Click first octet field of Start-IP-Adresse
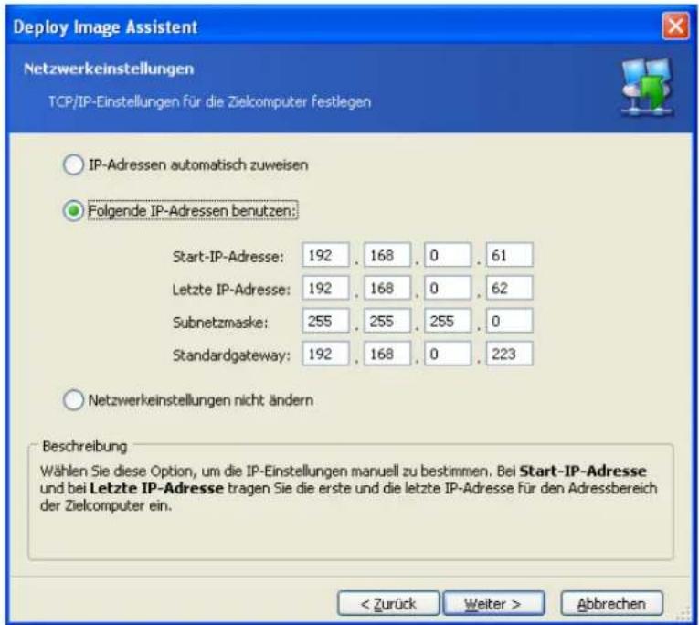699x625 pixels. [x=325, y=255]
